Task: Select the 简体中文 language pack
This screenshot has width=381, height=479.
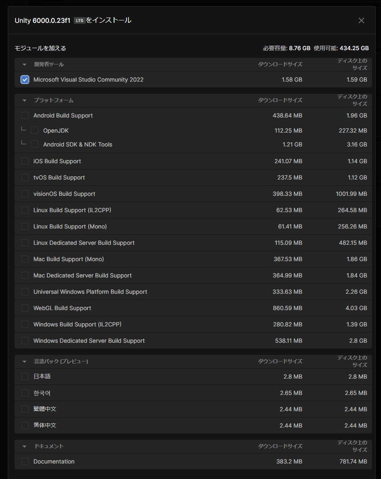Action: click(x=25, y=426)
